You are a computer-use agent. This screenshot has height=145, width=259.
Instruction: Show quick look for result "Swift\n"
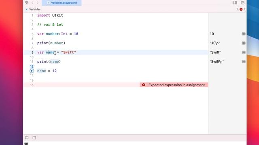(244, 62)
